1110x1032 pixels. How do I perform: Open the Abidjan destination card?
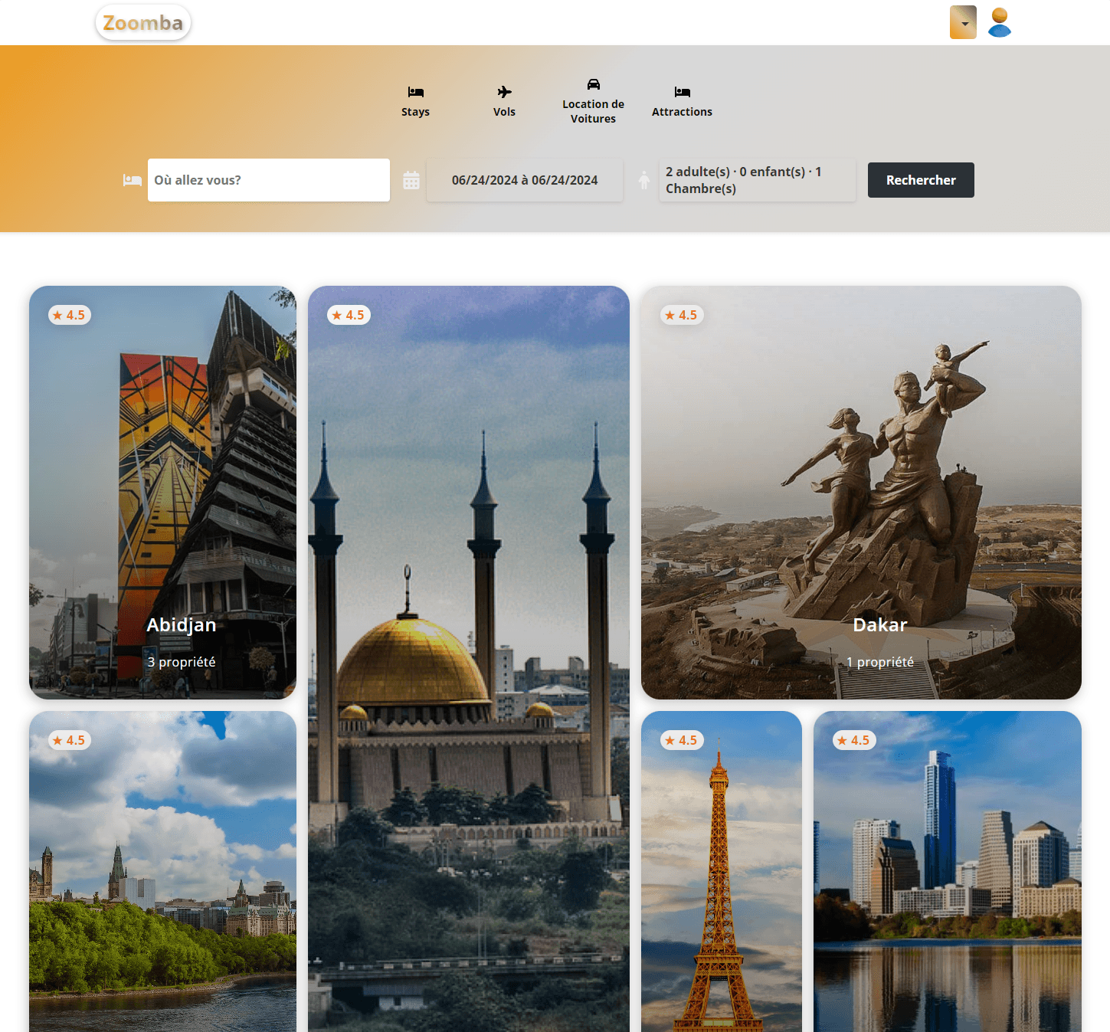click(162, 493)
